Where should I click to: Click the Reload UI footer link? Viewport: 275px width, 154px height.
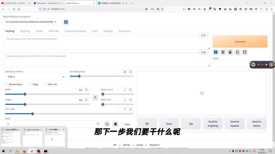pos(154,145)
